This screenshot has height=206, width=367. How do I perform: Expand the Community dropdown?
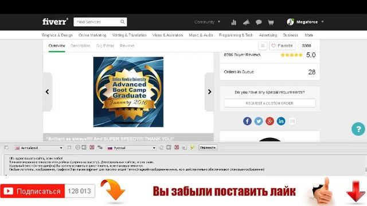point(207,22)
